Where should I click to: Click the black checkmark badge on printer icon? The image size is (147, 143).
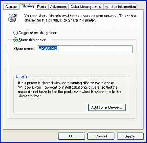(15, 15)
